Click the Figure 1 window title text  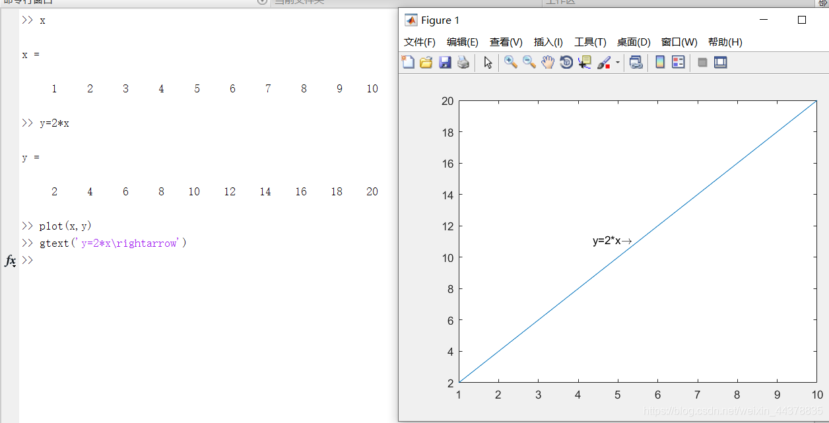440,20
